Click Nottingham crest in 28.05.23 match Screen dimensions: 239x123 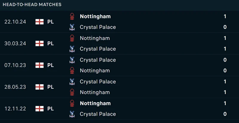(x=72, y=92)
